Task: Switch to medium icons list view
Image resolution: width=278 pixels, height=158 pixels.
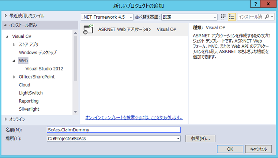Action: coord(232,17)
